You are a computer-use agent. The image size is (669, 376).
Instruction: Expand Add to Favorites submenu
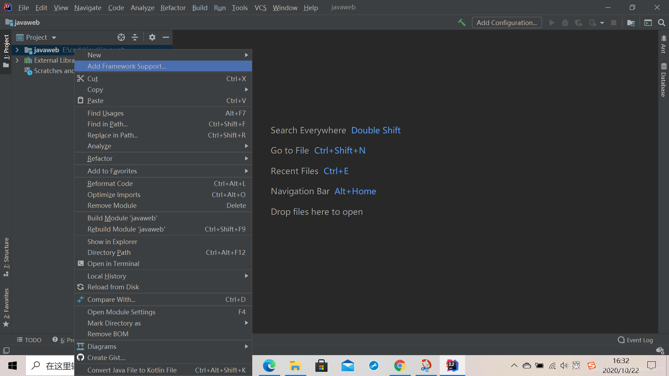point(163,171)
